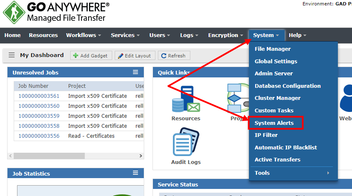The image size is (352, 196).
Task: Click the Edit Layout button
Action: pyautogui.click(x=135, y=56)
